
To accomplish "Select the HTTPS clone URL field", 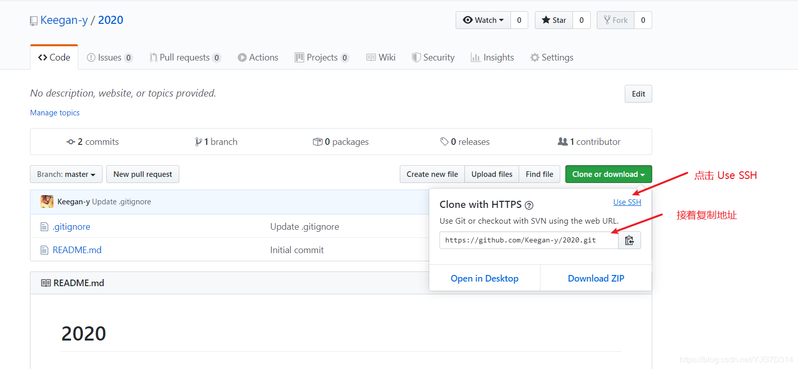I will coord(528,240).
